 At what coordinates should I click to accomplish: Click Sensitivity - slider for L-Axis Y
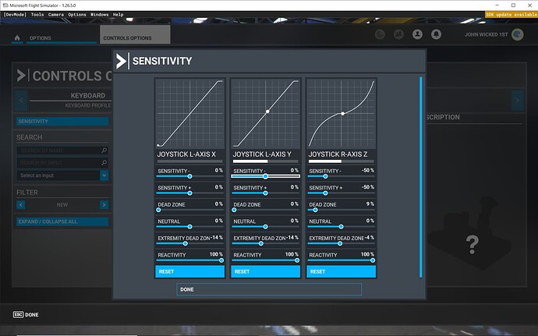coord(265,176)
